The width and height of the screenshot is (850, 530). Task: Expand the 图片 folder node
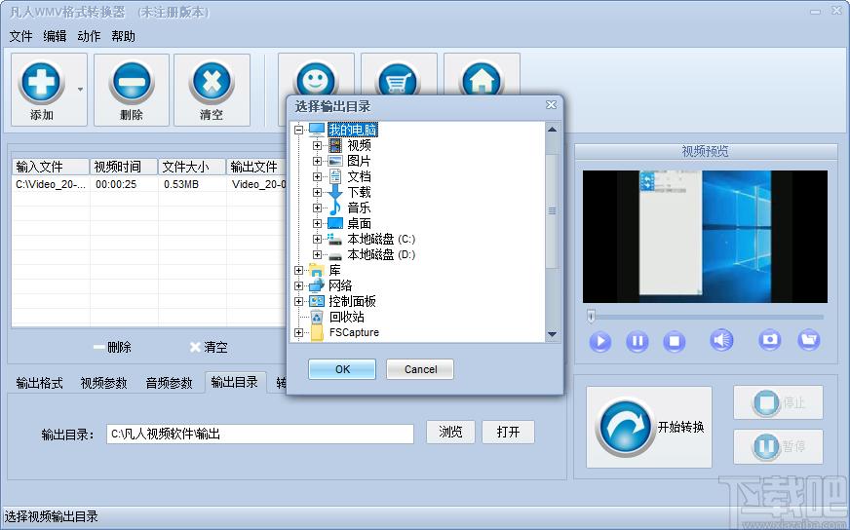coord(317,161)
